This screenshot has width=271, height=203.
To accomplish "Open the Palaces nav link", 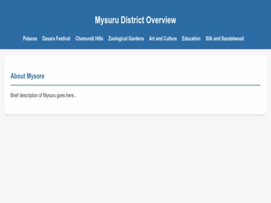I will 30,39.
